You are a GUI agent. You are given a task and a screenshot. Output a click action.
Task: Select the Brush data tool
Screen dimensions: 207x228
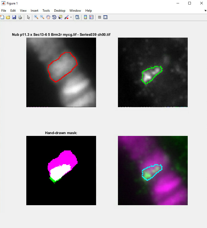tap(66, 17)
